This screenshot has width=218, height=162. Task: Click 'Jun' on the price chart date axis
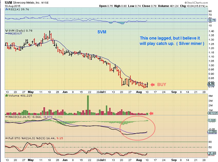point(65,92)
